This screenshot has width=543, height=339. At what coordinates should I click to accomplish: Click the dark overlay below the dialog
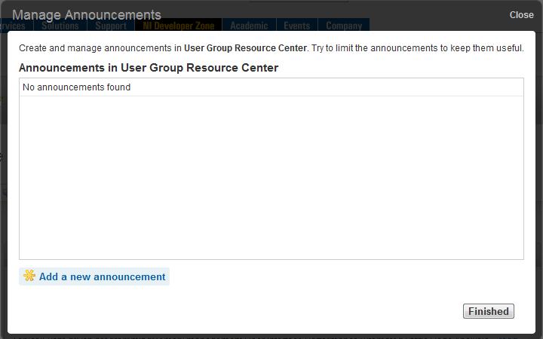(x=271, y=336)
